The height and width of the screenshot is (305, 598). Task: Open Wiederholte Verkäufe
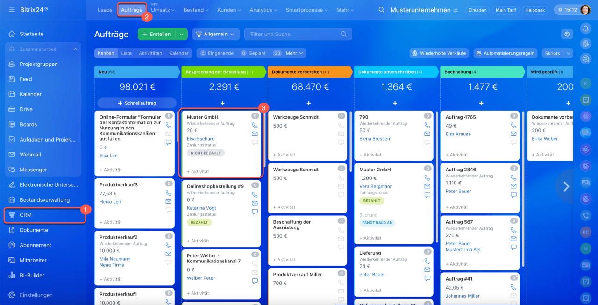[439, 53]
